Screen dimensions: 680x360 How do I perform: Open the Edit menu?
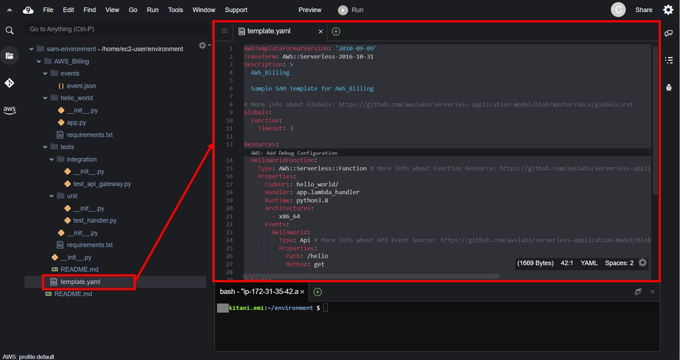(x=69, y=10)
